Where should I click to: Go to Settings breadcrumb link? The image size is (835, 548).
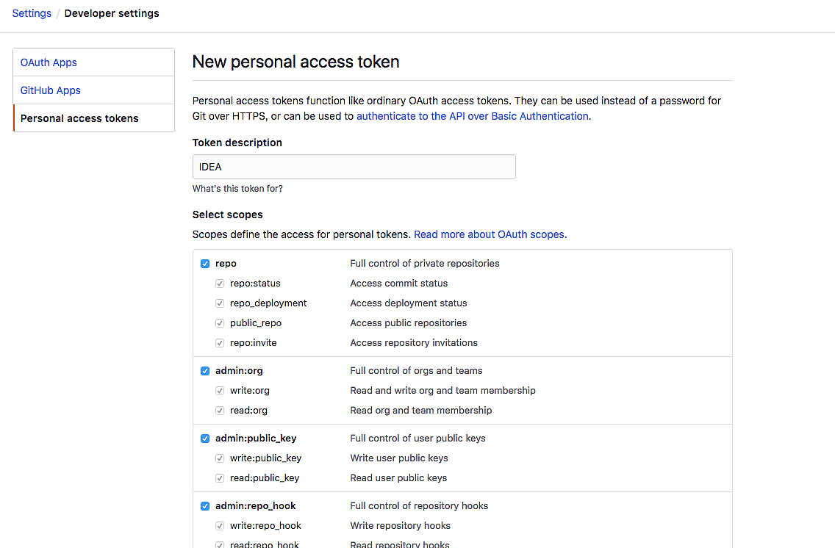coord(32,13)
